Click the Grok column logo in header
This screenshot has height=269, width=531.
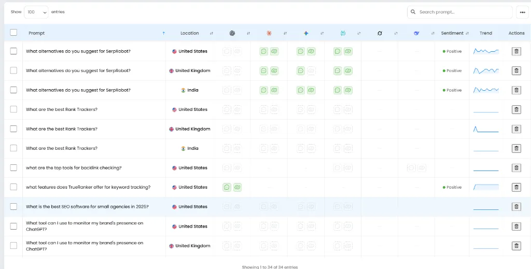point(380,33)
